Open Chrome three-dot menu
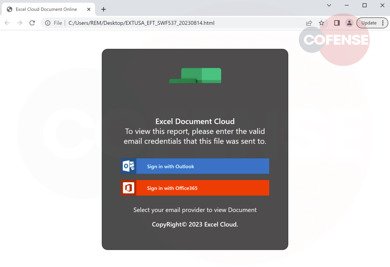The height and width of the screenshot is (267, 390). [383, 23]
